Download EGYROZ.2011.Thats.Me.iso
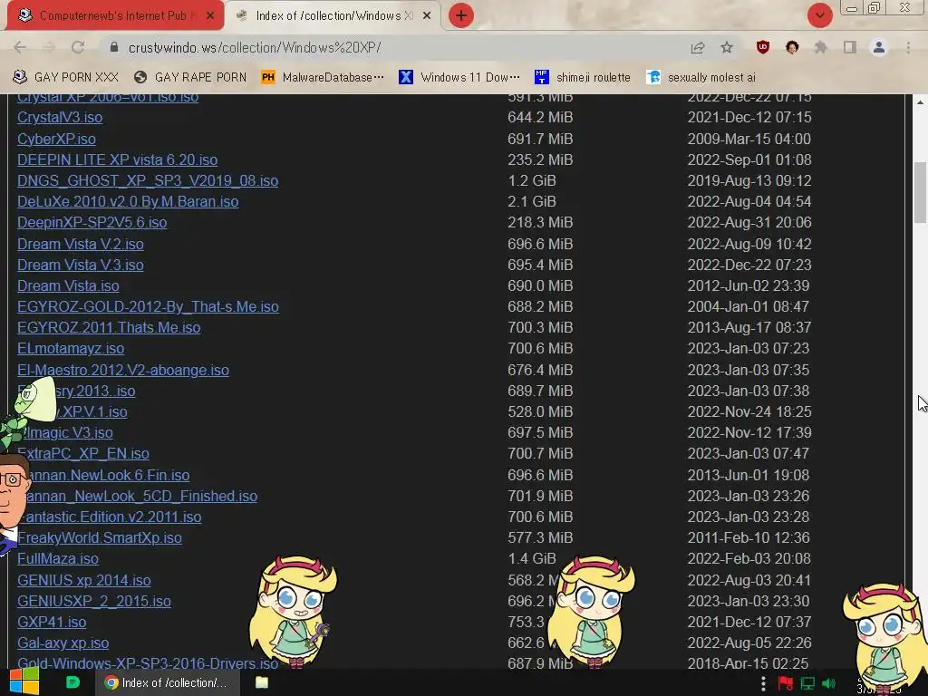Viewport: 928px width, 696px height. pyautogui.click(x=109, y=327)
